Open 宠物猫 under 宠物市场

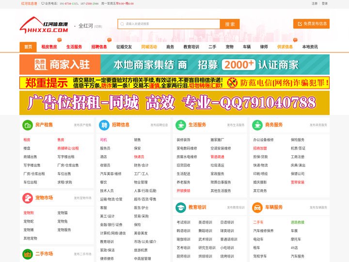pyautogui.click(x=63, y=213)
